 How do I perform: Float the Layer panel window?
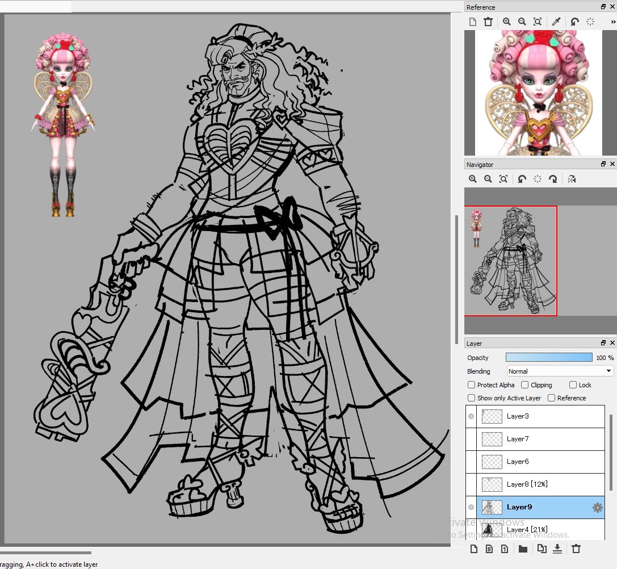[603, 343]
